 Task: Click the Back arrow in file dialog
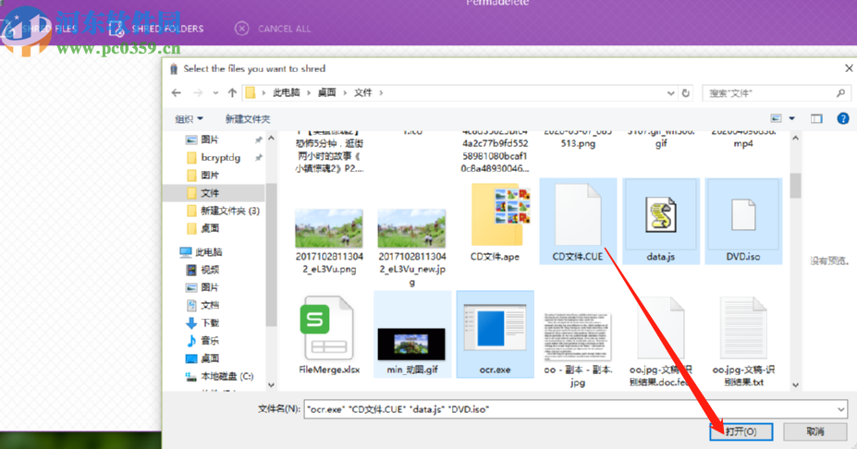point(176,93)
